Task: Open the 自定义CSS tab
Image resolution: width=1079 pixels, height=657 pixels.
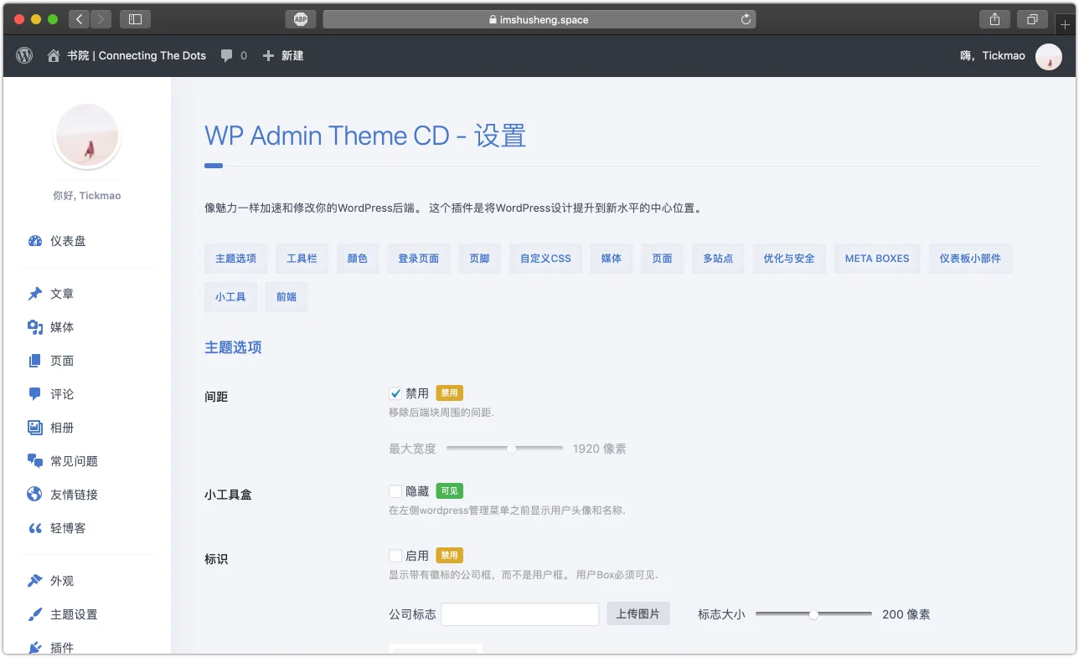Action: (x=545, y=259)
